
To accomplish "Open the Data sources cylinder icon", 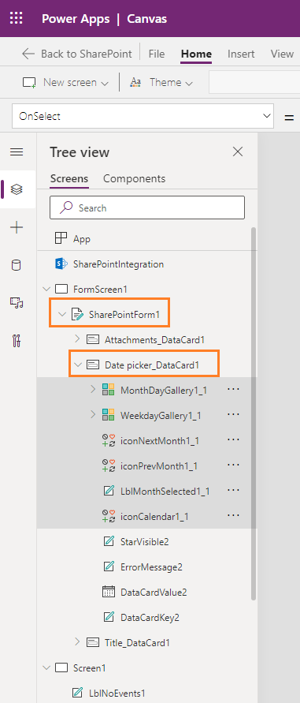I will [16, 265].
